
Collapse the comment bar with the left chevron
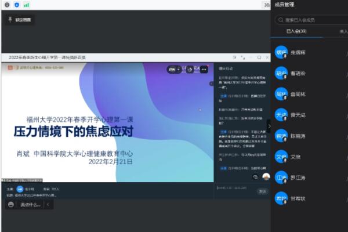(48, 205)
